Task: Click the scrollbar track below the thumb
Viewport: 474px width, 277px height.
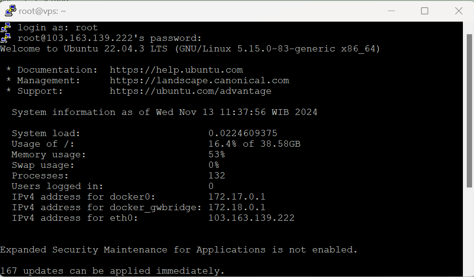Action: [x=469, y=231]
